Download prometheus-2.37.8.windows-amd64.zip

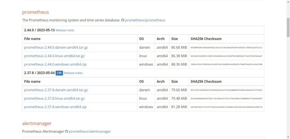pyautogui.click(x=55, y=107)
